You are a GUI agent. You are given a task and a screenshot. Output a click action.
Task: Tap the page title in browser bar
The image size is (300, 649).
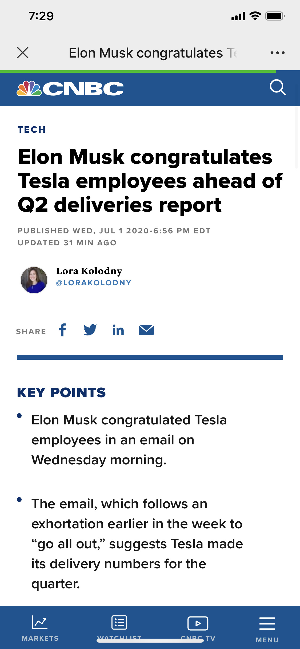tap(153, 53)
